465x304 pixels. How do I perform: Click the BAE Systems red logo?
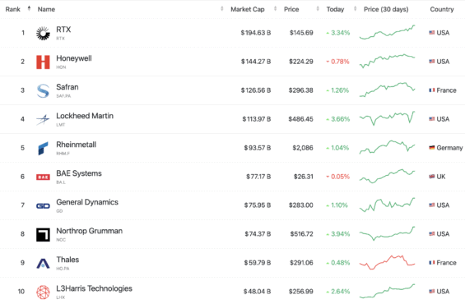(43, 177)
